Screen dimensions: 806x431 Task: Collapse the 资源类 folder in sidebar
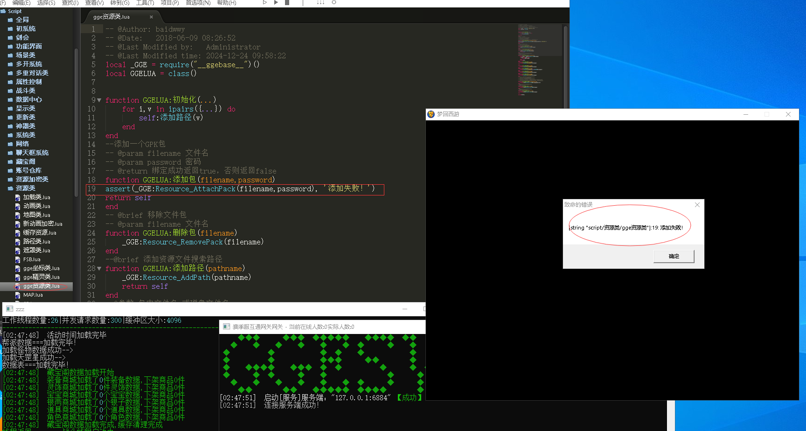tap(10, 188)
